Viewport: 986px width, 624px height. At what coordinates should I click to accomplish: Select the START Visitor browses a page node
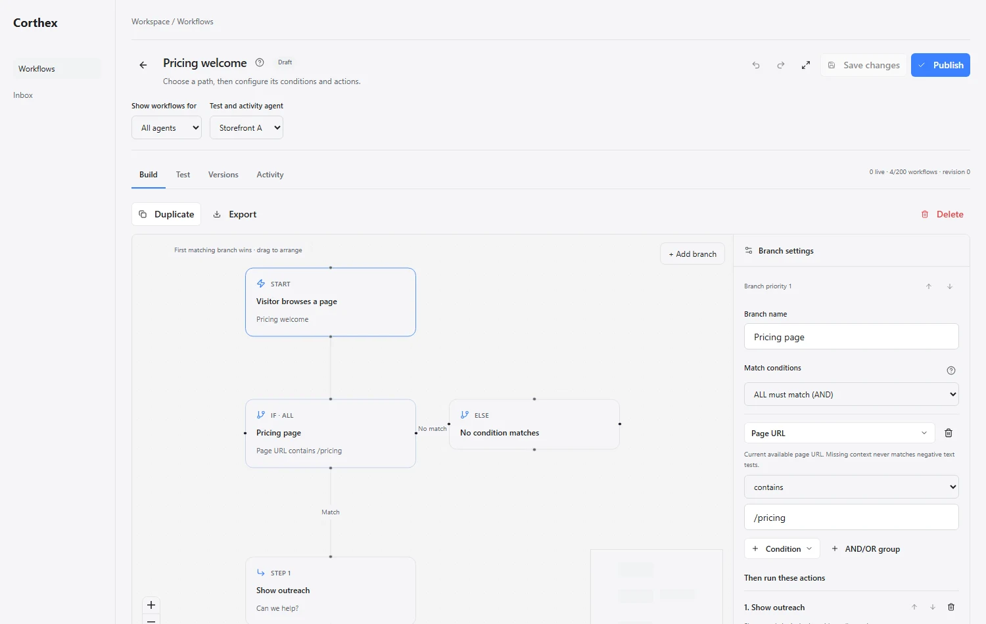(331, 302)
